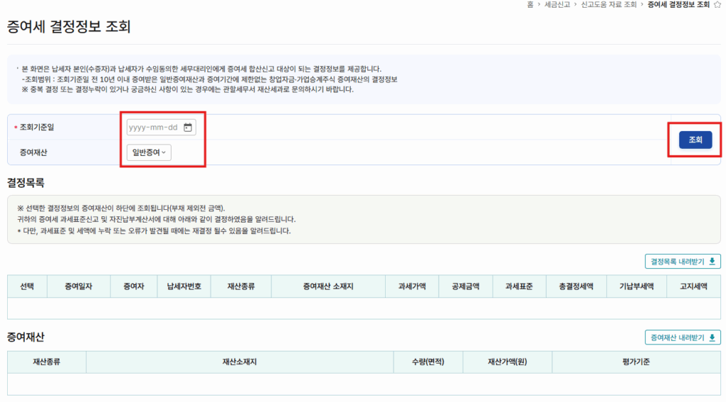Viewport: 726px width, 402px height.
Task: Navigate to 신고도움 자료 조회 breadcrumb link
Action: 609,4
